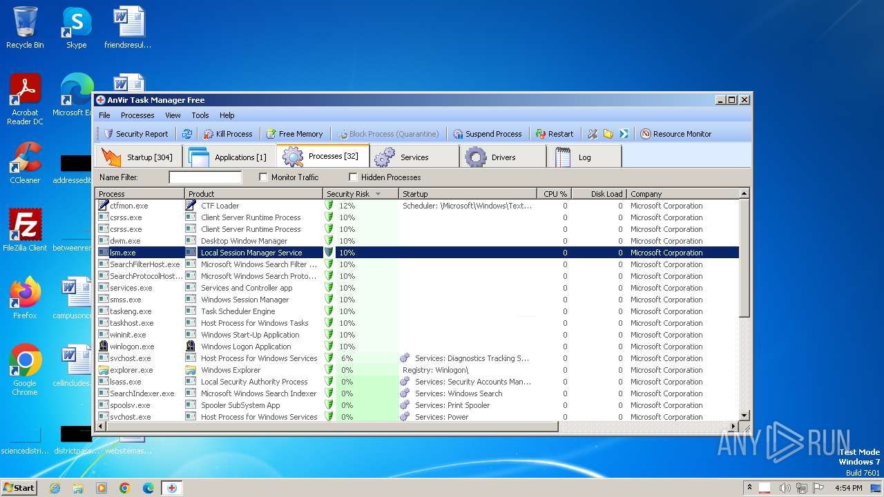Switch to the Startup [304] tab
Viewport: 884px width, 497px height.
[138, 157]
